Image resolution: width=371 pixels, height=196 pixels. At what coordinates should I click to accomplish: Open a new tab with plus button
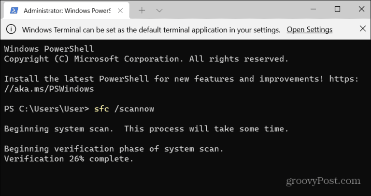click(x=142, y=10)
